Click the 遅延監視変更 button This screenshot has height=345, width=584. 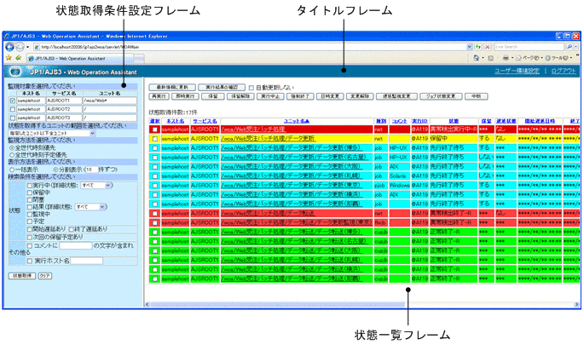coord(396,96)
